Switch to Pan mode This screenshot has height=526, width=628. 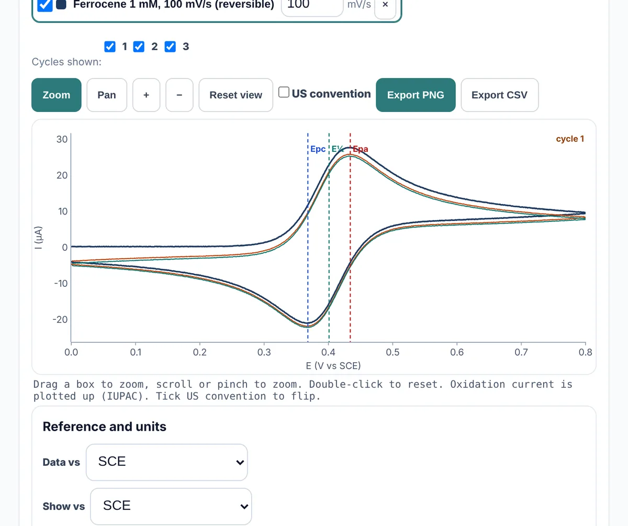pos(107,95)
